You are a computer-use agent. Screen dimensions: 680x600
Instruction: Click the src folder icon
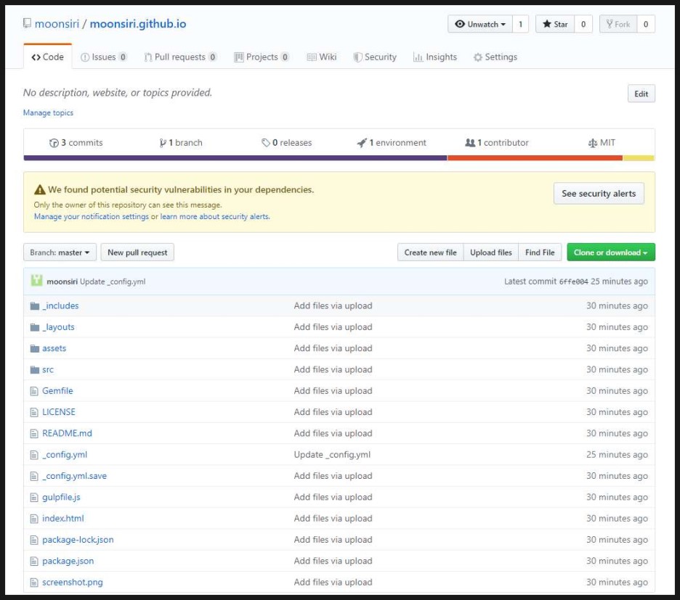point(35,370)
